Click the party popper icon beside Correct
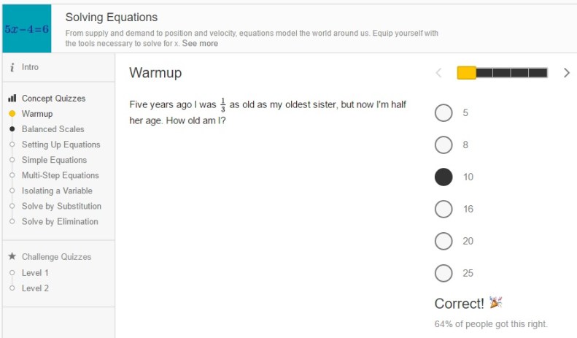 (x=496, y=303)
